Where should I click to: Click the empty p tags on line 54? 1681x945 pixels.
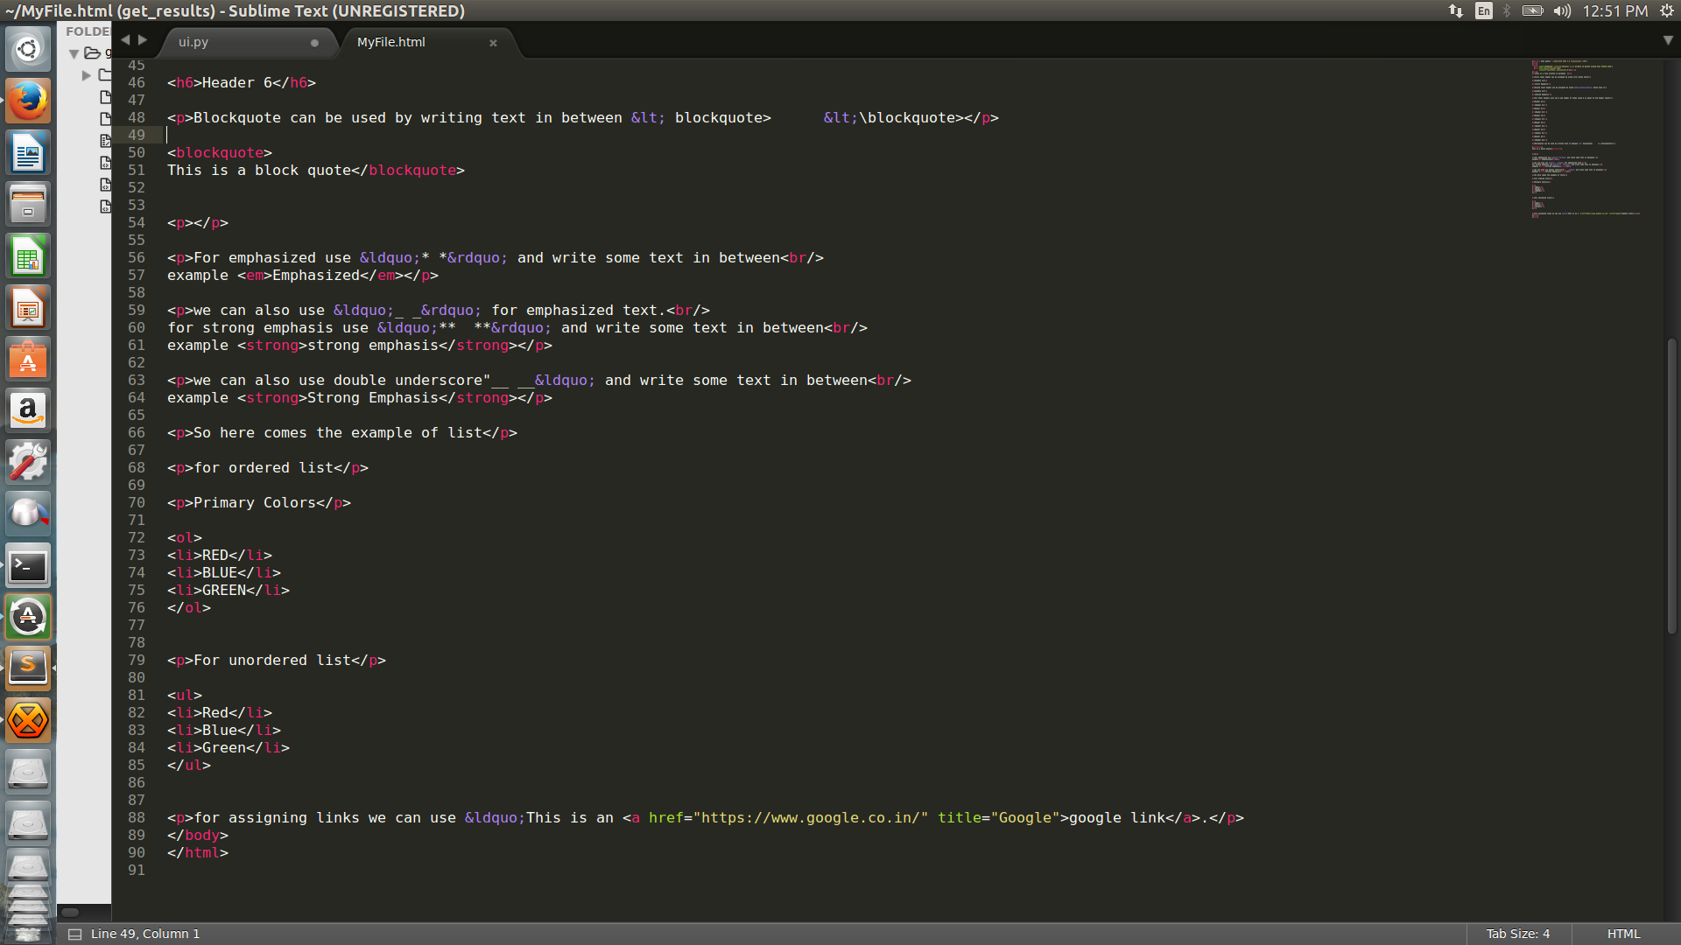tap(198, 223)
